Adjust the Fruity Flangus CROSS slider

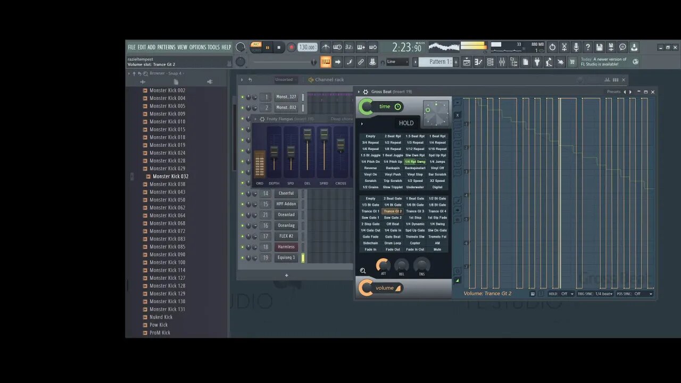340,144
